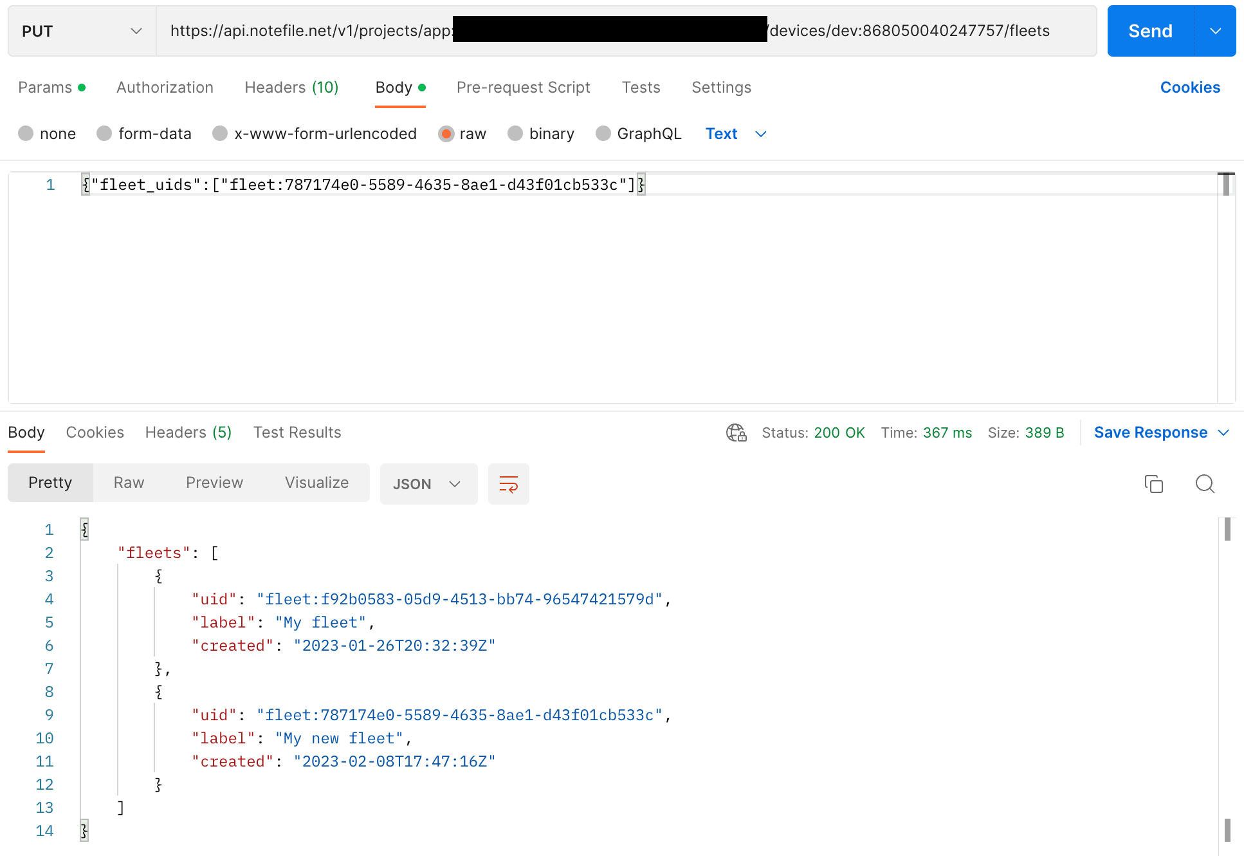
Task: Click Save Response
Action: 1150,433
